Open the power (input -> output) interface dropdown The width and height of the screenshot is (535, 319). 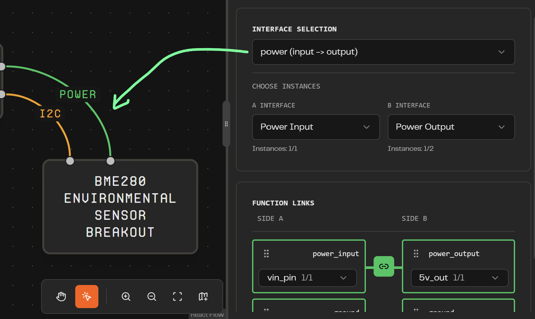click(x=384, y=52)
